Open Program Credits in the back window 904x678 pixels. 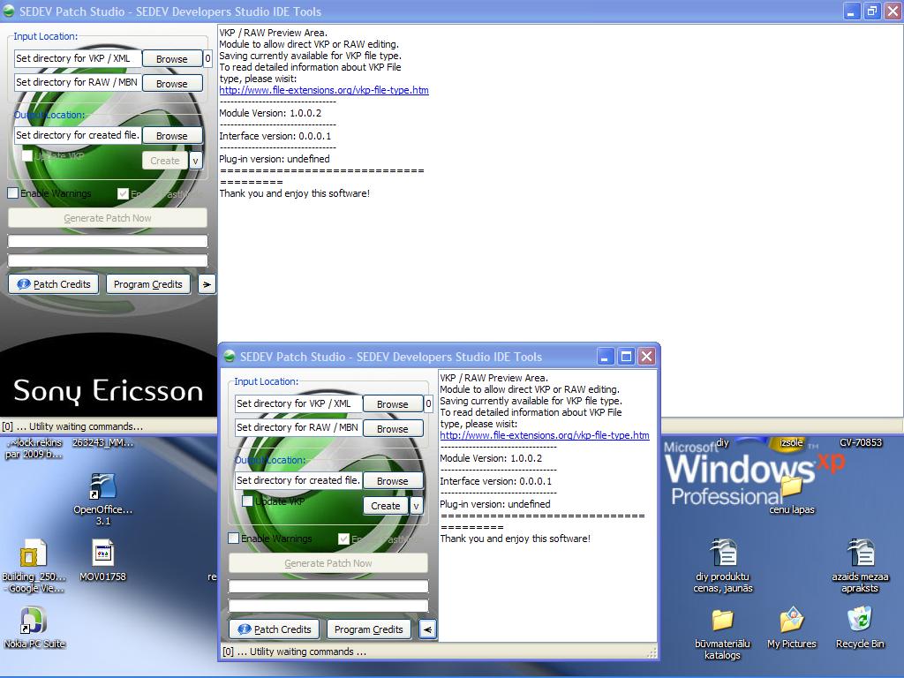[148, 284]
